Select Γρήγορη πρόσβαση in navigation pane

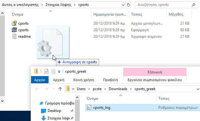[60, 103]
